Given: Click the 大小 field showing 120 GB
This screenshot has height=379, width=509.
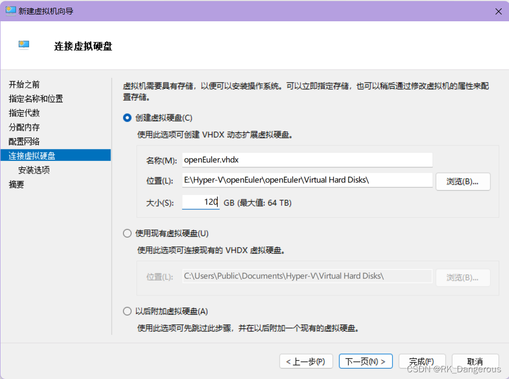Looking at the screenshot, I should 201,202.
